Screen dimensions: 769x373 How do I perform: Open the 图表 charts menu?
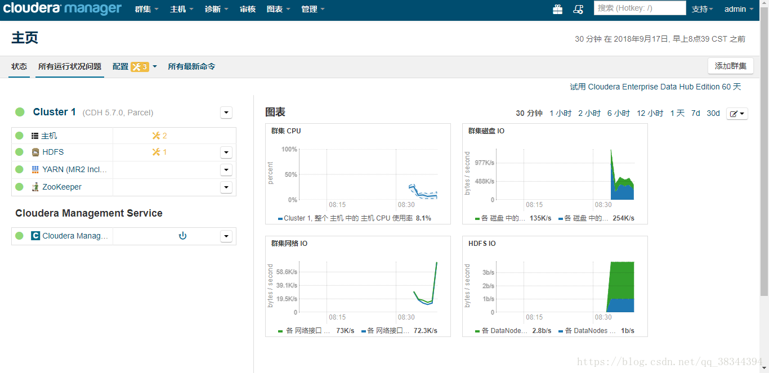[x=279, y=9]
